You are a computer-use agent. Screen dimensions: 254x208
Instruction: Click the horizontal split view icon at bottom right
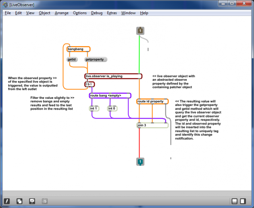[x=235, y=201]
